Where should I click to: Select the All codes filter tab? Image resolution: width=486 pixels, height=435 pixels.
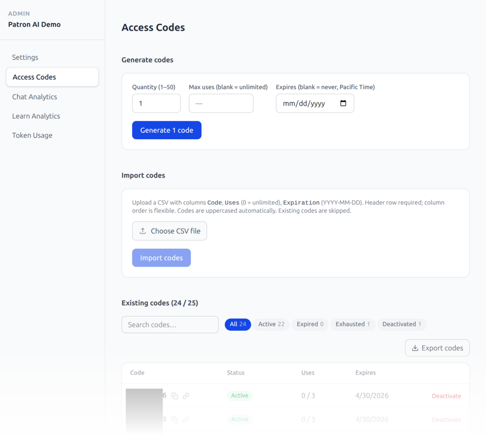tap(237, 324)
